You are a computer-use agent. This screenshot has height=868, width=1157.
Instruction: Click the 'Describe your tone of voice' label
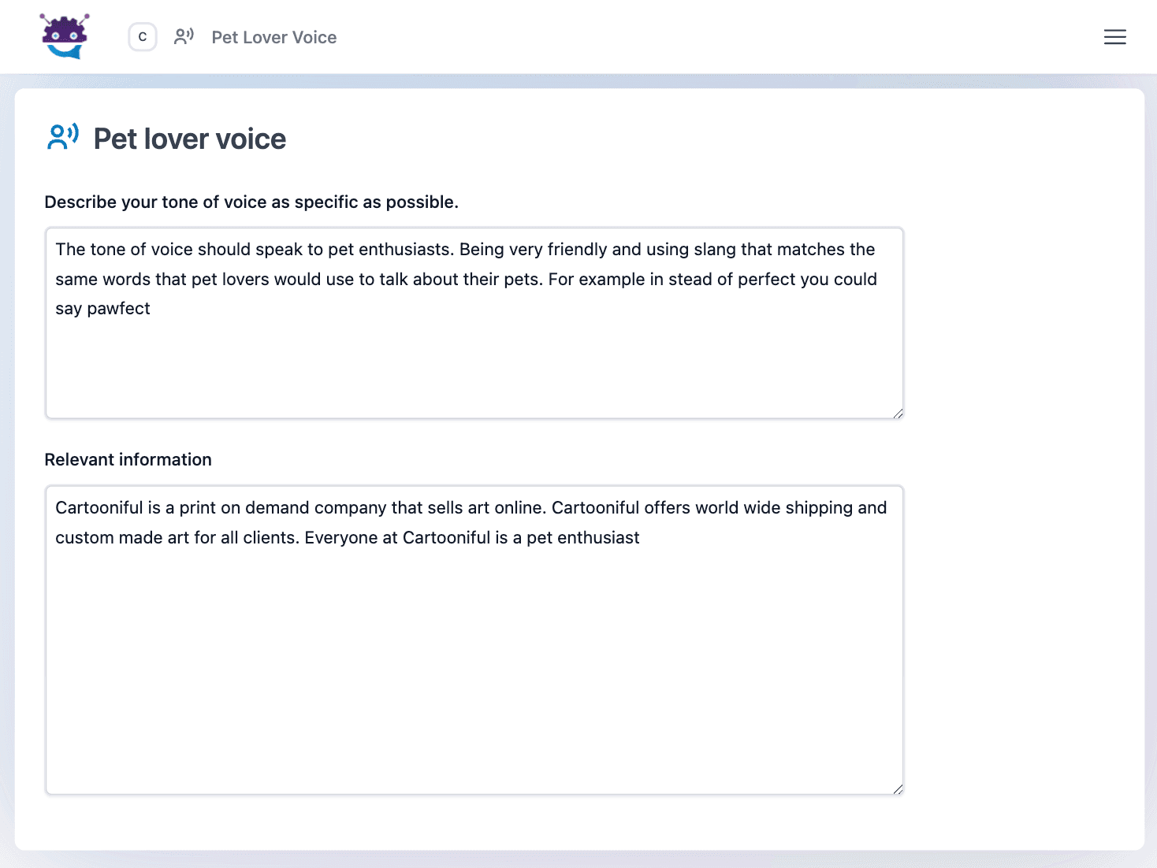(251, 202)
